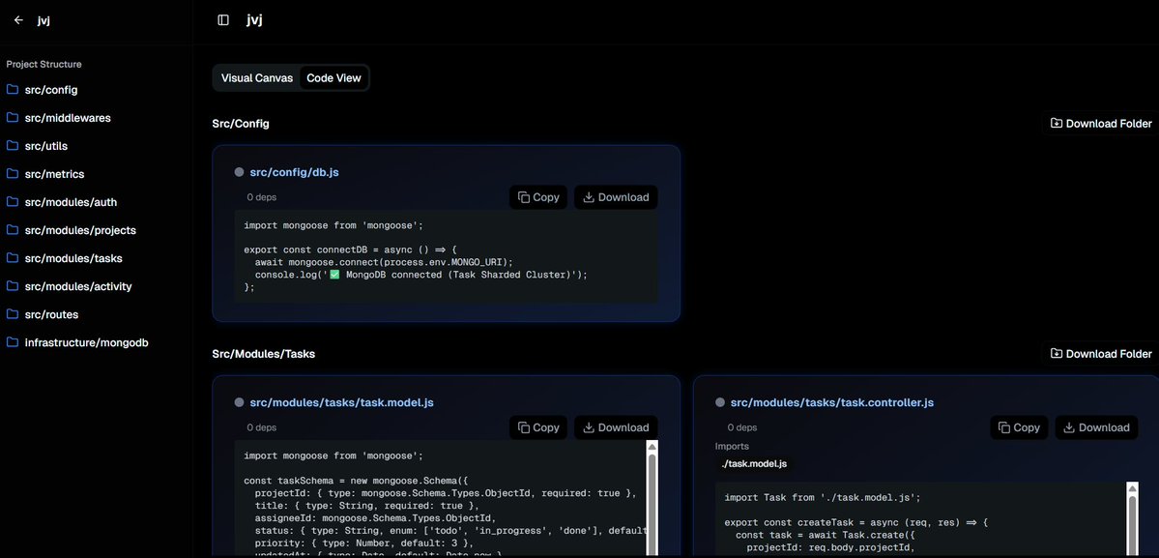The width and height of the screenshot is (1159, 558).
Task: Click the scroll-up arrow in task.model.js code
Action: click(x=652, y=447)
